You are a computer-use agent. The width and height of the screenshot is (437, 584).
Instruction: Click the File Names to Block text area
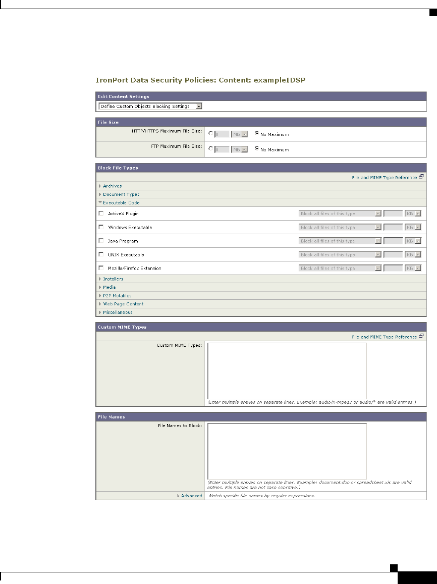tap(287, 451)
